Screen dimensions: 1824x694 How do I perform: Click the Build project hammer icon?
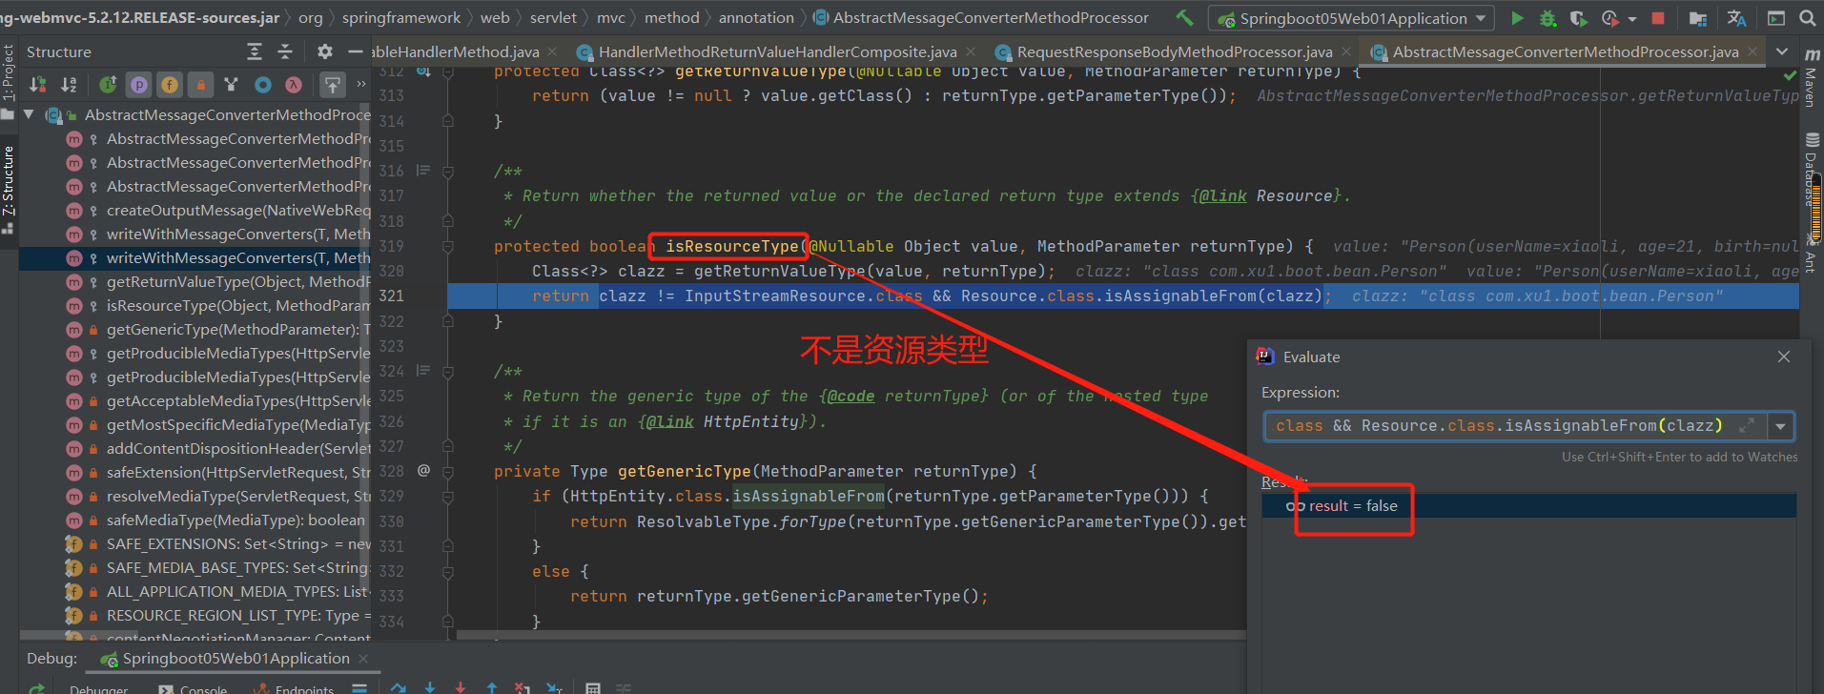[x=1184, y=18]
